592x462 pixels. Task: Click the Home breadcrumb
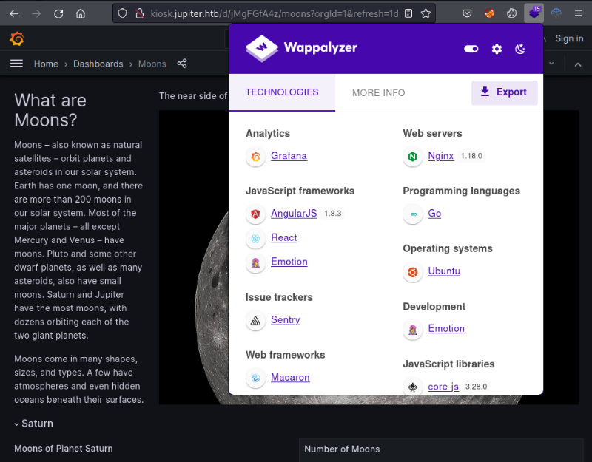coord(46,64)
